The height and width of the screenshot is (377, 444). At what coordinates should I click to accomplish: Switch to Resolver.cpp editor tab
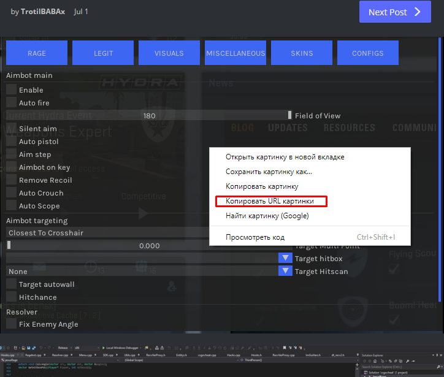click(x=60, y=355)
